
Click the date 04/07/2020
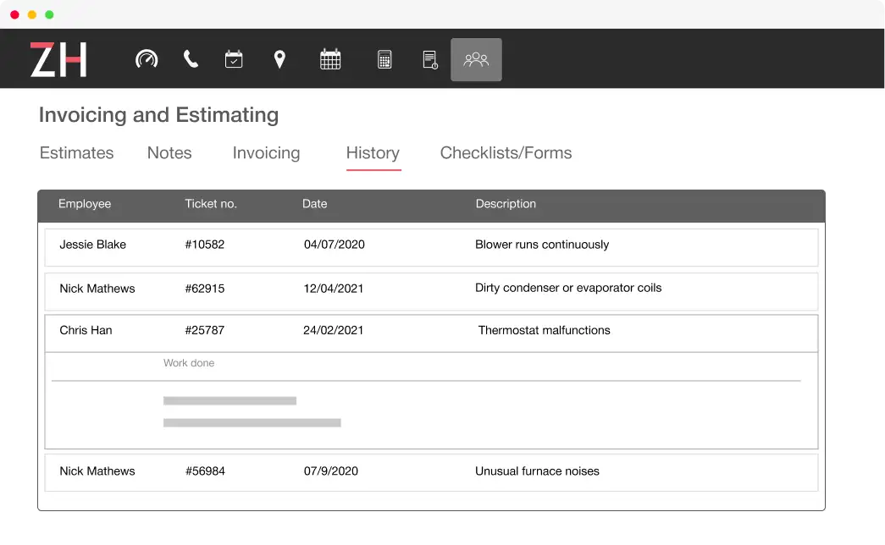coord(335,245)
